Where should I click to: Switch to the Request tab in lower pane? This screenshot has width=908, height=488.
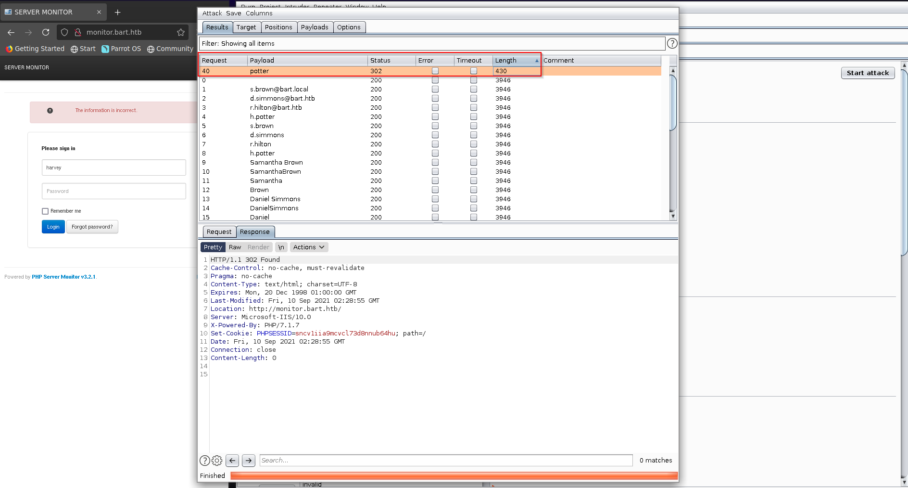[x=219, y=232]
